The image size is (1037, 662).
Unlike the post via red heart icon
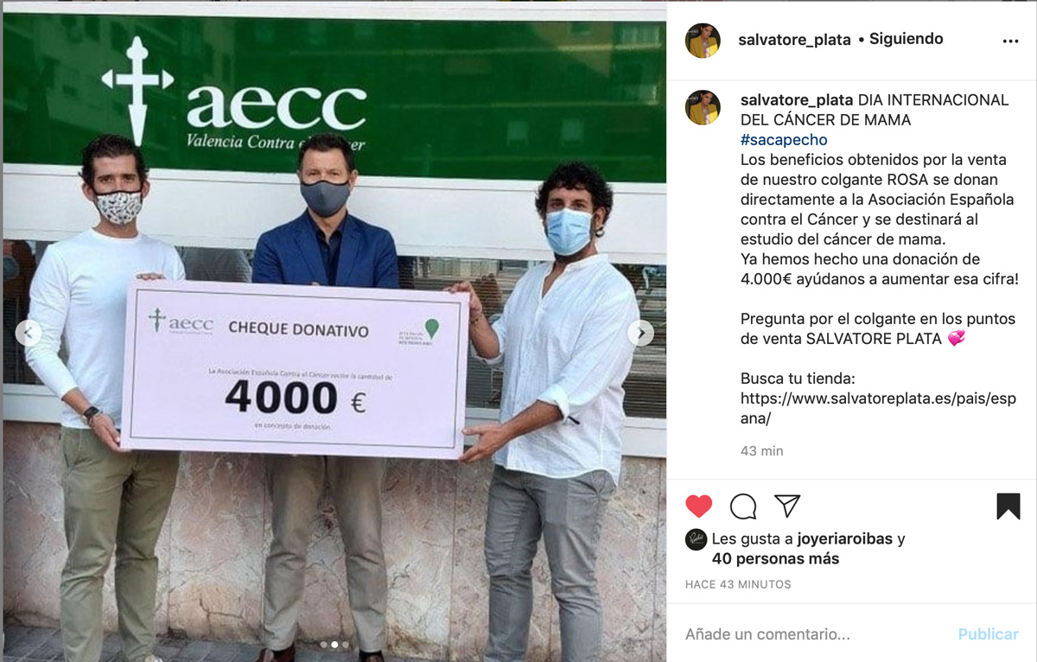click(699, 506)
